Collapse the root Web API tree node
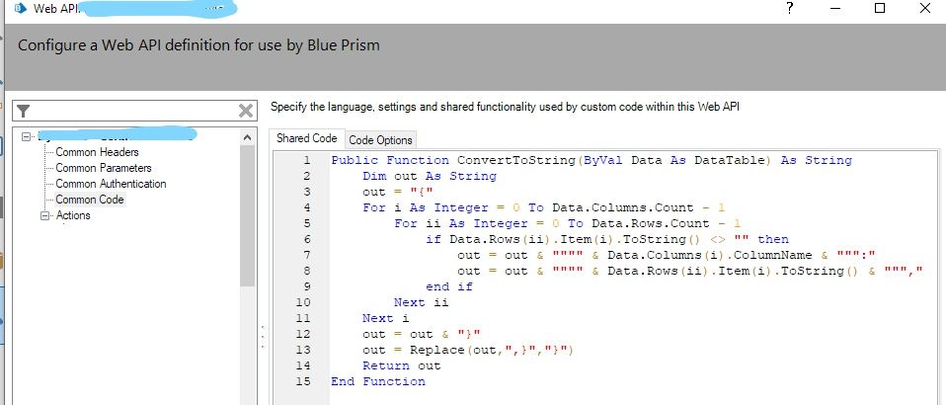Screen dimensions: 946x405 point(26,137)
